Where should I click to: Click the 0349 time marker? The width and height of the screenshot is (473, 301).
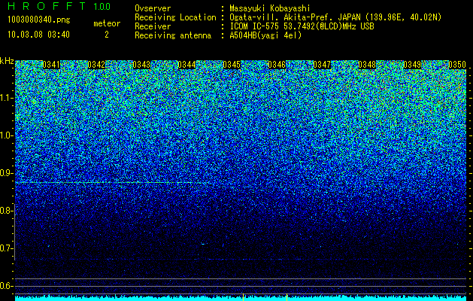click(x=412, y=65)
